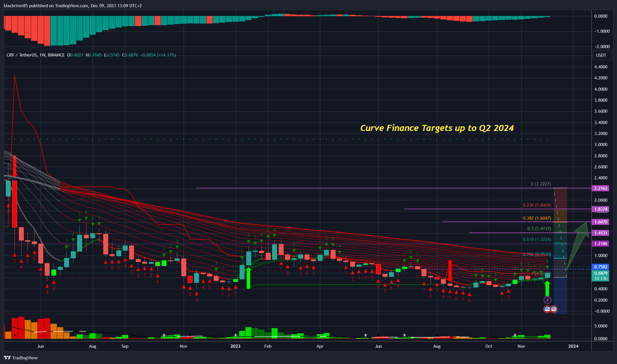Image resolution: width=617 pixels, height=364 pixels.
Task: Click the Oct label on time axis
Action: (489, 346)
